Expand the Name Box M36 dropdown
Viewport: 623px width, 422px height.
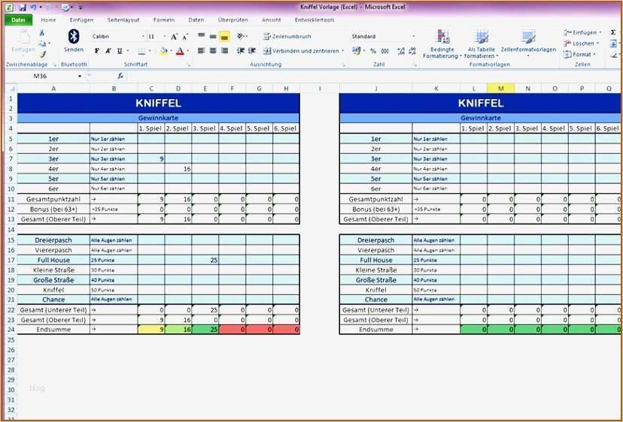(80, 76)
